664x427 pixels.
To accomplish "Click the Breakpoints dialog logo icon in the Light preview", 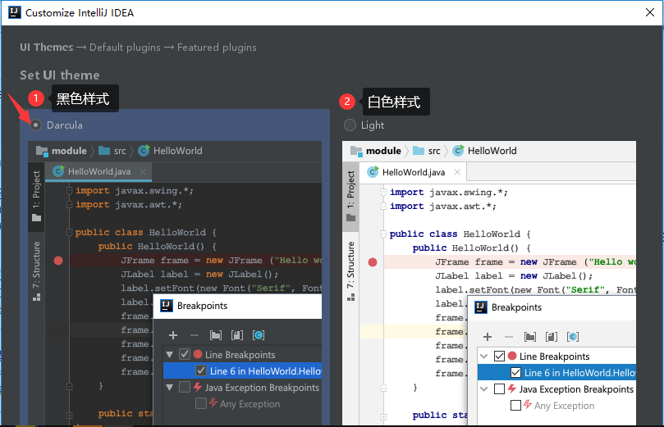I will pyautogui.click(x=481, y=307).
